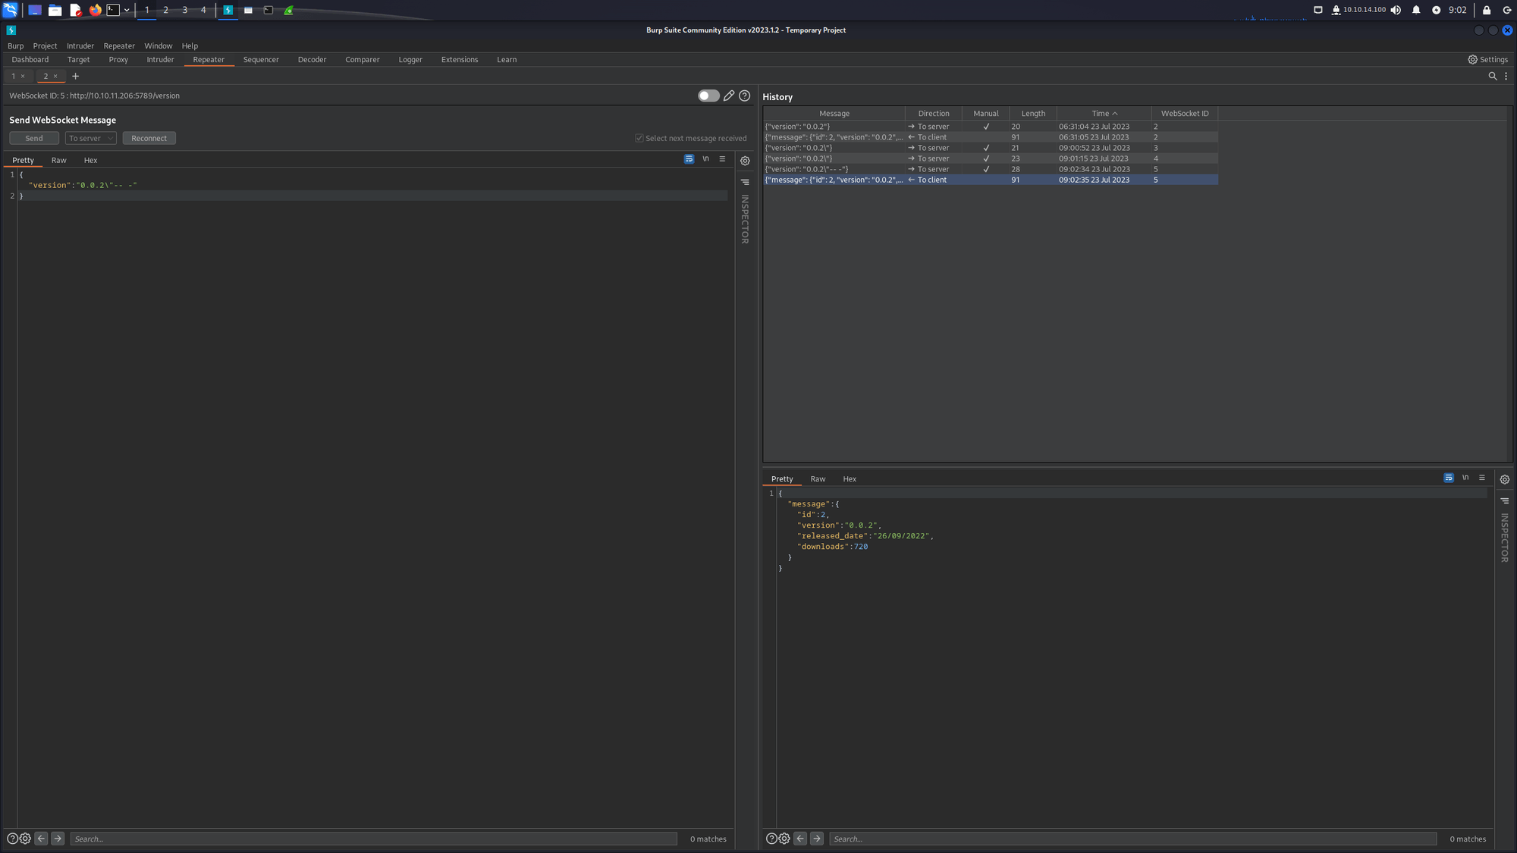Lock the screen from the system tray

[1487, 10]
